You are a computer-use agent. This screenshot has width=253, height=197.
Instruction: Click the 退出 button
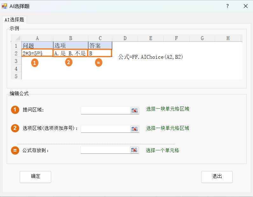[x=217, y=177]
